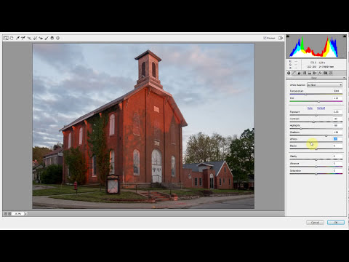Adjust the Temperature slider handle
This screenshot has height=262, width=349.
click(305, 94)
